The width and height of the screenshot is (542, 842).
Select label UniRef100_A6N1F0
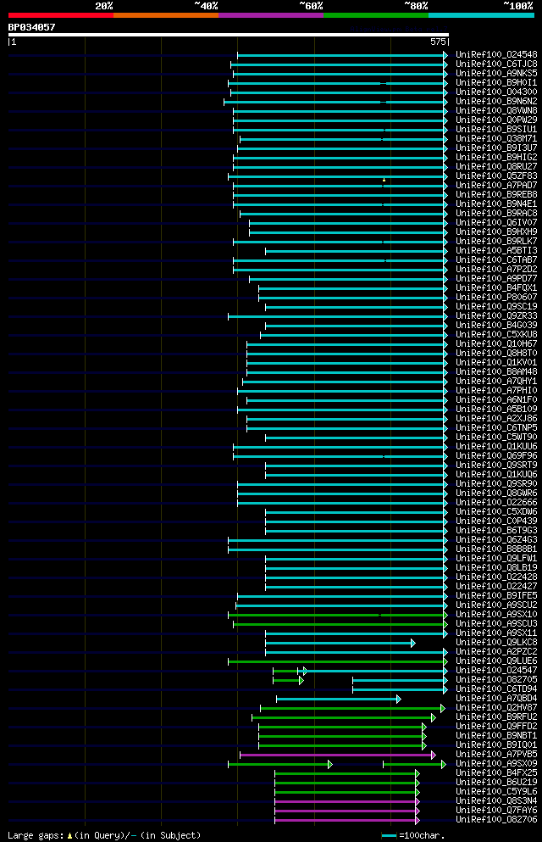(x=496, y=400)
